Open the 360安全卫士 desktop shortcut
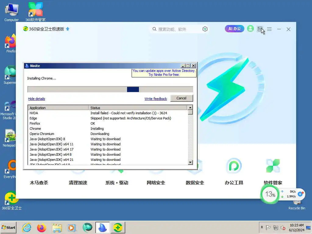The image size is (312, 234). click(x=11, y=200)
